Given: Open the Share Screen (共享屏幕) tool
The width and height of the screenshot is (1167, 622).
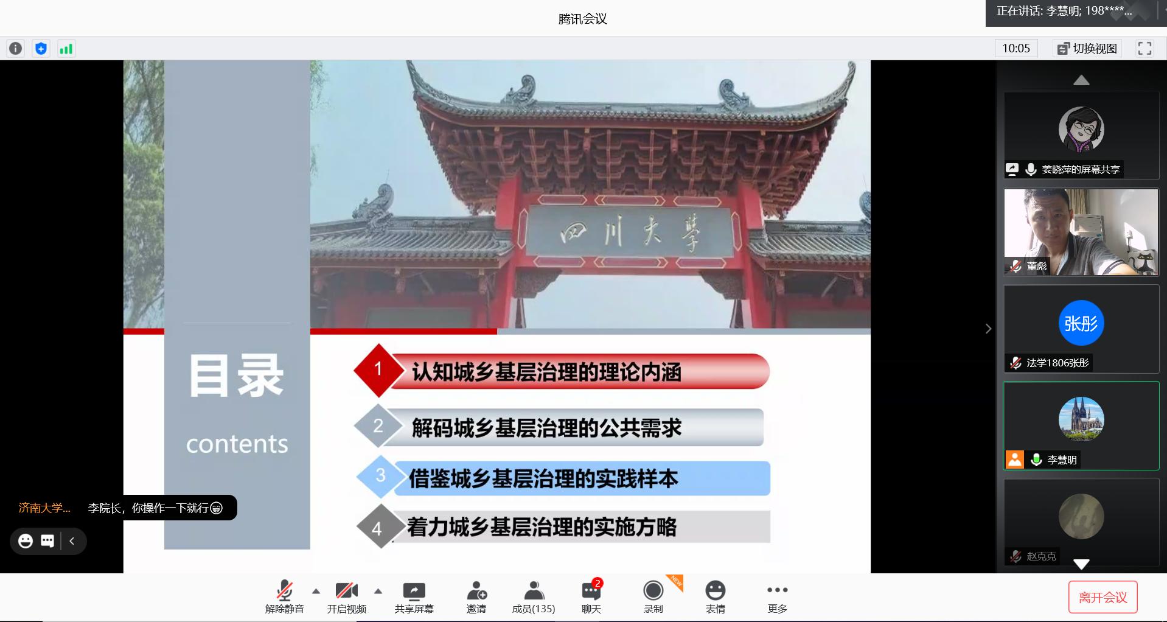Looking at the screenshot, I should 414,596.
